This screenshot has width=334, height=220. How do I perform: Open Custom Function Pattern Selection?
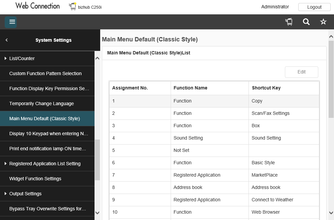[x=45, y=73]
